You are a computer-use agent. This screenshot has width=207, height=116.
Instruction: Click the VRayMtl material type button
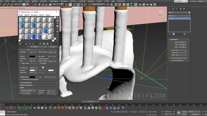pyautogui.click(x=53, y=47)
